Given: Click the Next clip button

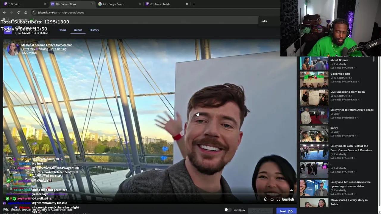Looking at the screenshot, I should click(286, 211).
